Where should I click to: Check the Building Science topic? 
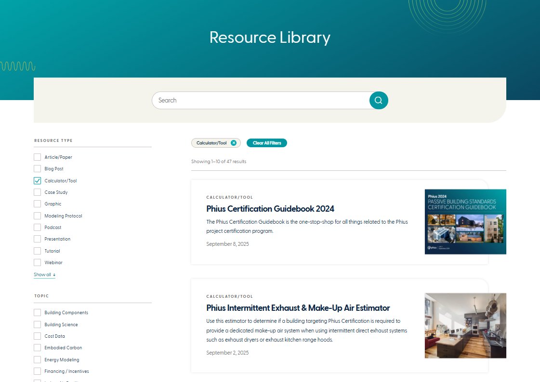(37, 324)
